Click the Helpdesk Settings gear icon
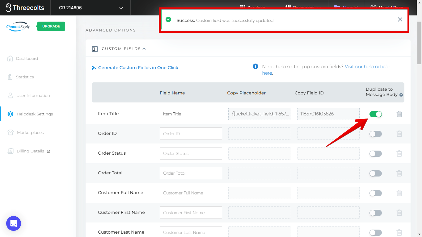 (x=11, y=114)
